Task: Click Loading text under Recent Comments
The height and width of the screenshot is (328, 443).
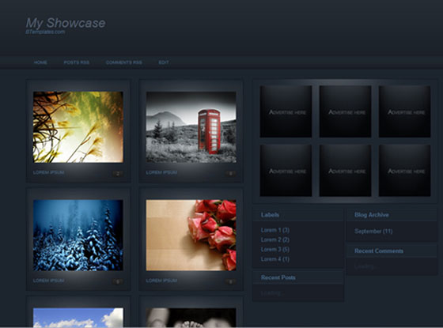Action: [365, 266]
